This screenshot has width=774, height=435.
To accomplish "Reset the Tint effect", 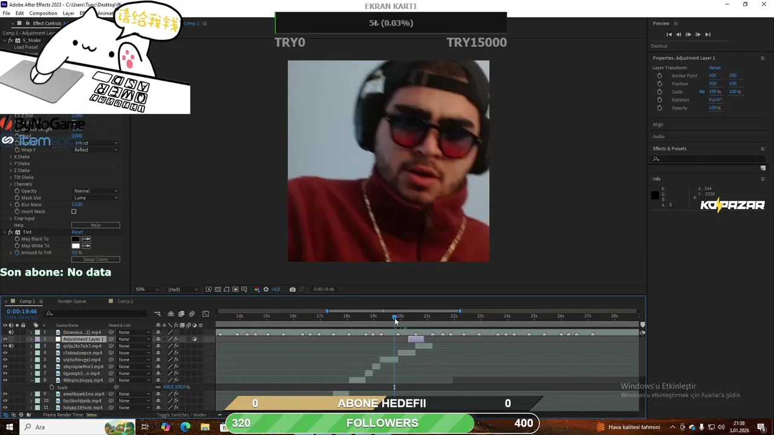I will (77, 232).
